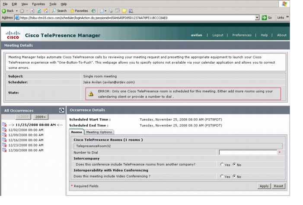Select No for Video Conferencing interoperability
Viewport: 303px width, 205px height.
pos(234,176)
